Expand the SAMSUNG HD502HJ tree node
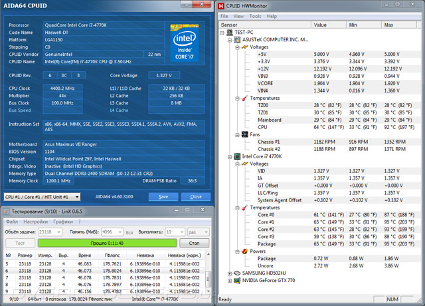Viewport: 425px width, 306px height. coord(230,273)
